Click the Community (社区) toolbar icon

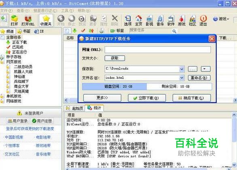click(193, 20)
